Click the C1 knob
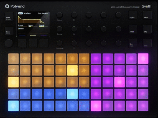This screenshot has width=158, height=118. click(74, 15)
